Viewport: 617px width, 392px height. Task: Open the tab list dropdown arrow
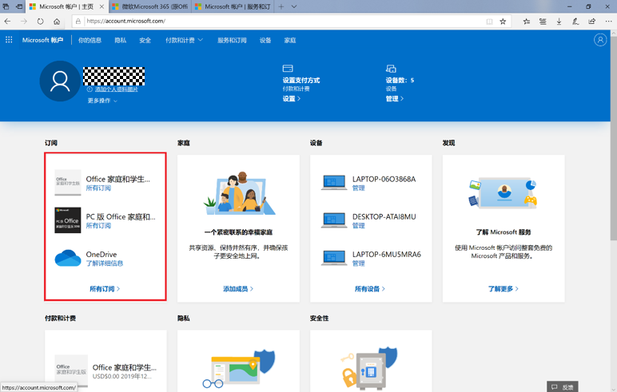(x=293, y=6)
